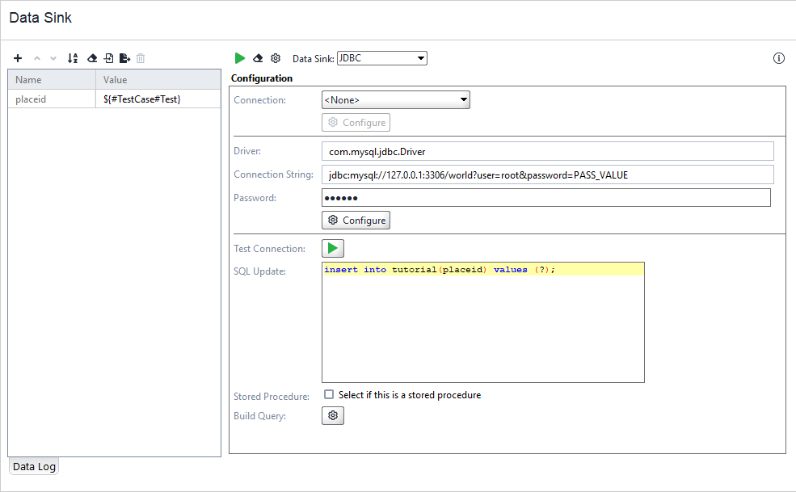Move the selected property down
The image size is (796, 492).
point(52,58)
